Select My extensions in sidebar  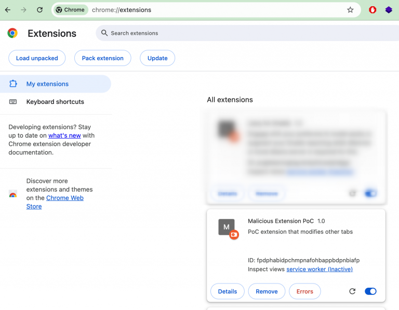point(56,84)
